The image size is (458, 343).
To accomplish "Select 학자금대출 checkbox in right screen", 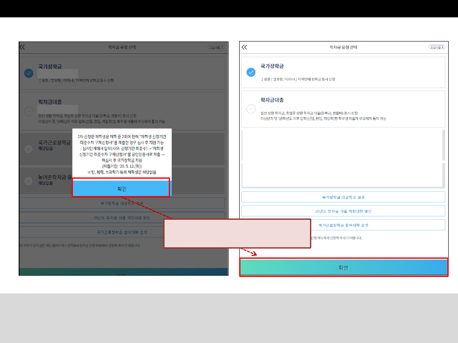I will 251,109.
